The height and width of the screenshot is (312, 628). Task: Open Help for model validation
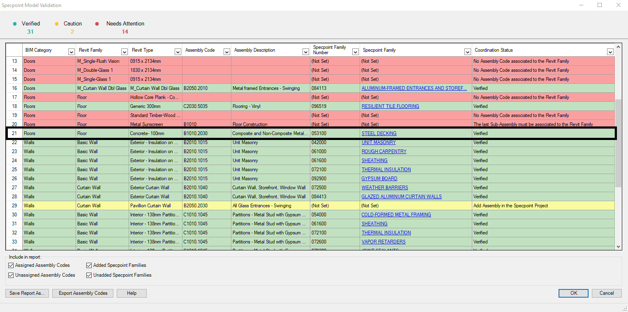pyautogui.click(x=132, y=293)
